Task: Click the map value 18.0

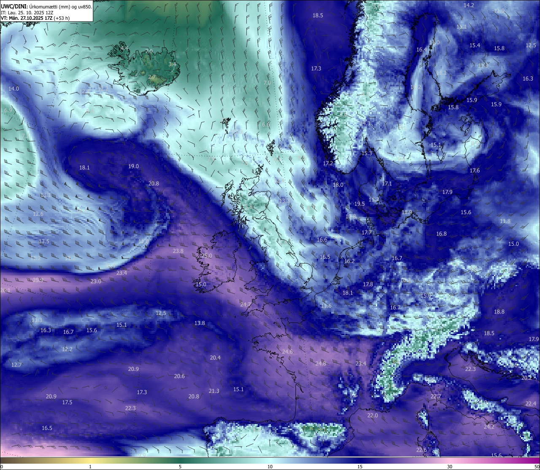Action: pos(338,185)
